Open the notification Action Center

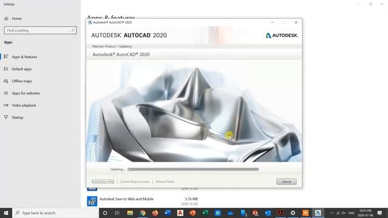pyautogui.click(x=380, y=213)
